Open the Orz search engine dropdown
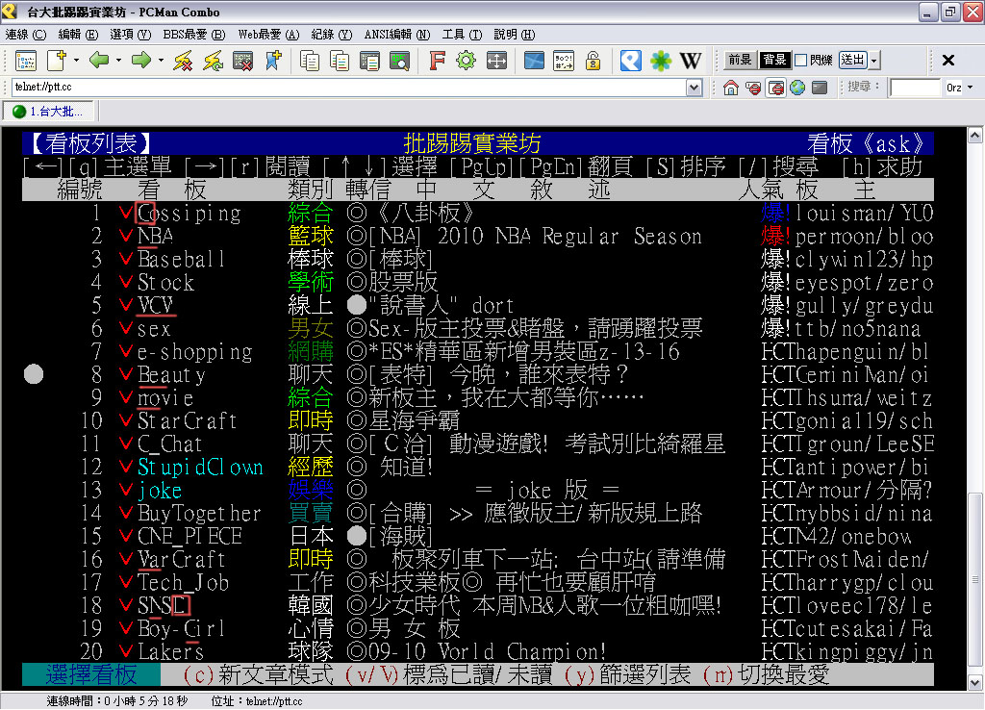This screenshot has height=710, width=985. (971, 88)
